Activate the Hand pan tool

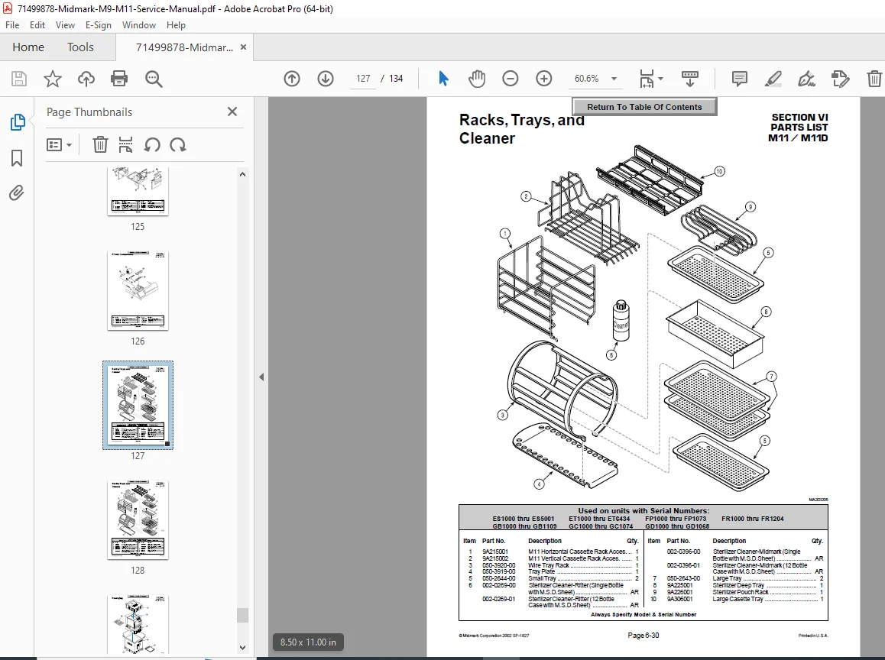(477, 79)
